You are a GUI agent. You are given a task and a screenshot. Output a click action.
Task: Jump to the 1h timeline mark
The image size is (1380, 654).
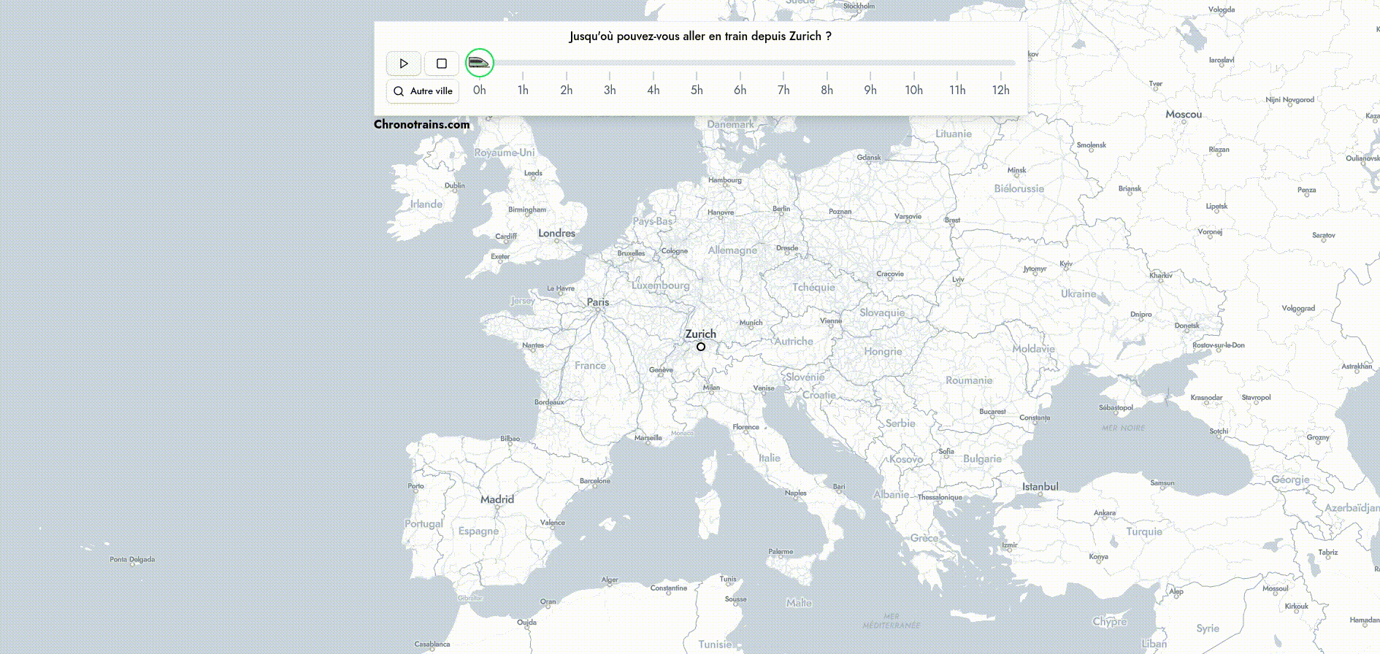pos(523,90)
